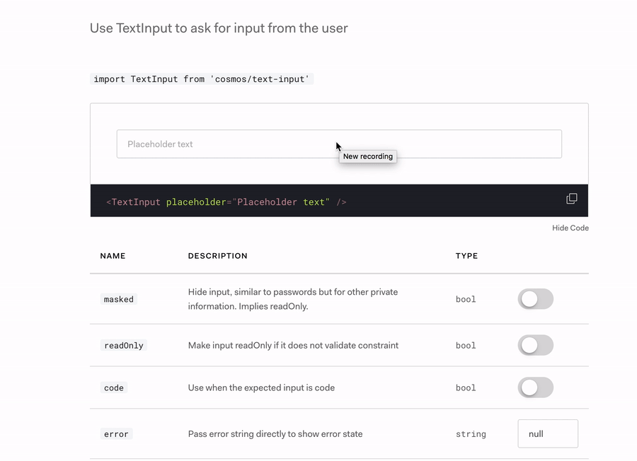Click the Hide Code link

point(570,228)
